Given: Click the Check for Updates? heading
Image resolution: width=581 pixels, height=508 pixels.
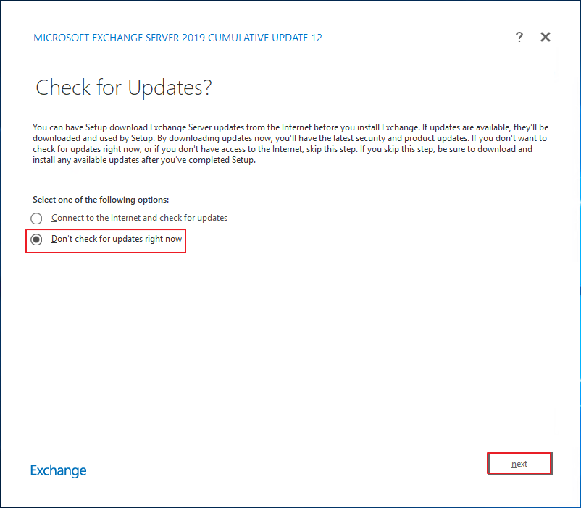Looking at the screenshot, I should click(x=123, y=88).
